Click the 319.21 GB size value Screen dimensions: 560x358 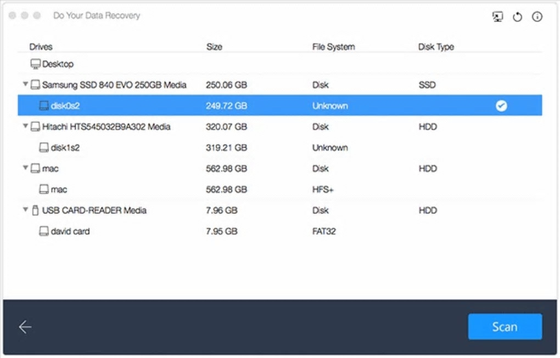226,147
